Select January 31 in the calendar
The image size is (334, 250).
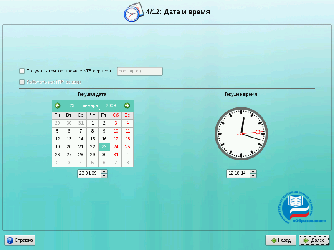(x=116, y=155)
